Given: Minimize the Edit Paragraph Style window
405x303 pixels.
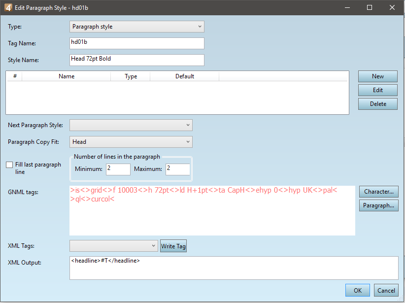Looking at the screenshot, I should click(x=347, y=7).
